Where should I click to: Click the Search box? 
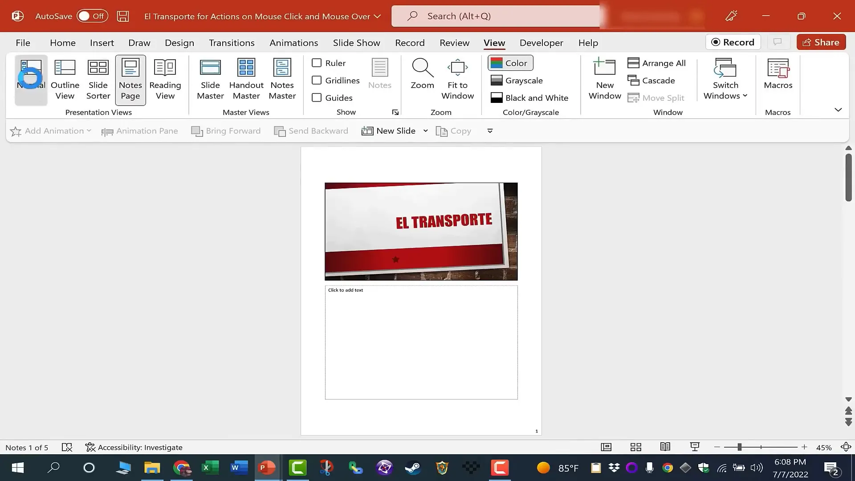pyautogui.click(x=496, y=16)
